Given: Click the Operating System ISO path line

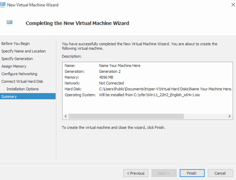Looking at the screenshot, I should point(149,95).
